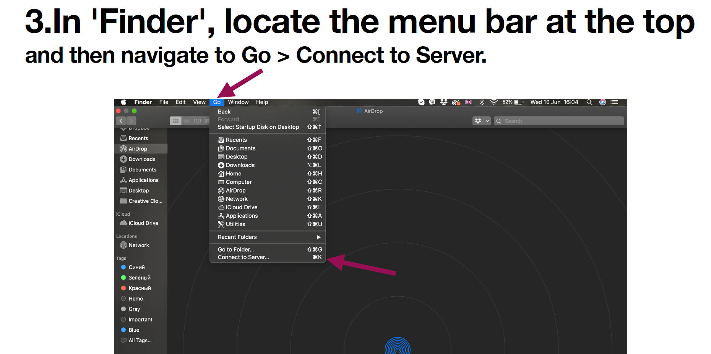Image resolution: width=711 pixels, height=354 pixels.
Task: Open iCloud Drive in the Finder sidebar
Action: click(141, 223)
